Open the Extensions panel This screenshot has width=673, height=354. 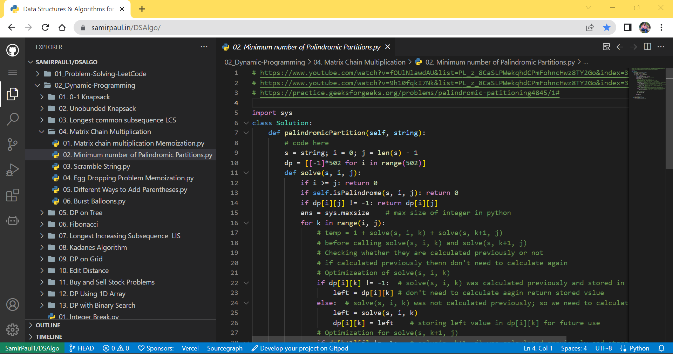click(13, 195)
